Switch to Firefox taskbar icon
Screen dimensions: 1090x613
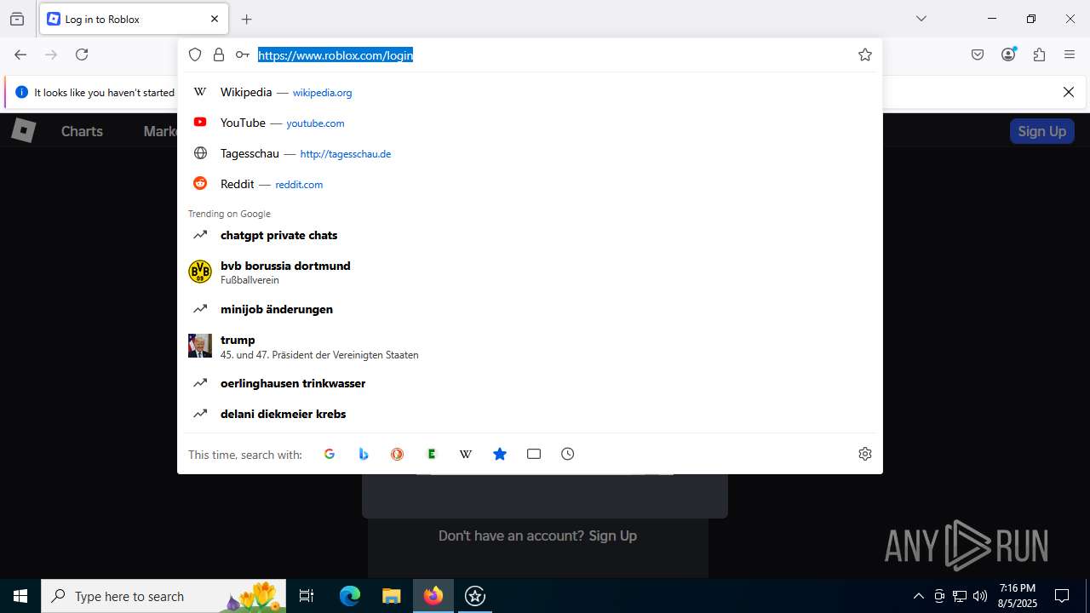(433, 596)
